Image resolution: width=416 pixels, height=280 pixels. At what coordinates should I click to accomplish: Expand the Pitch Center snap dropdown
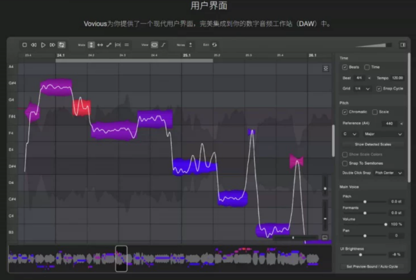click(388, 173)
